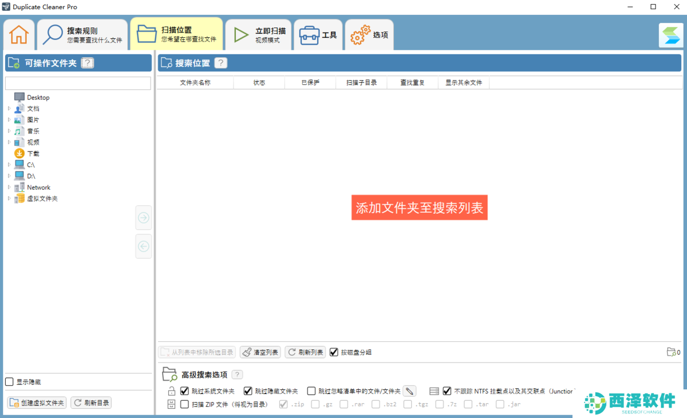Open help for 可操作文件夹 panel
The width and height of the screenshot is (687, 418).
(x=87, y=63)
